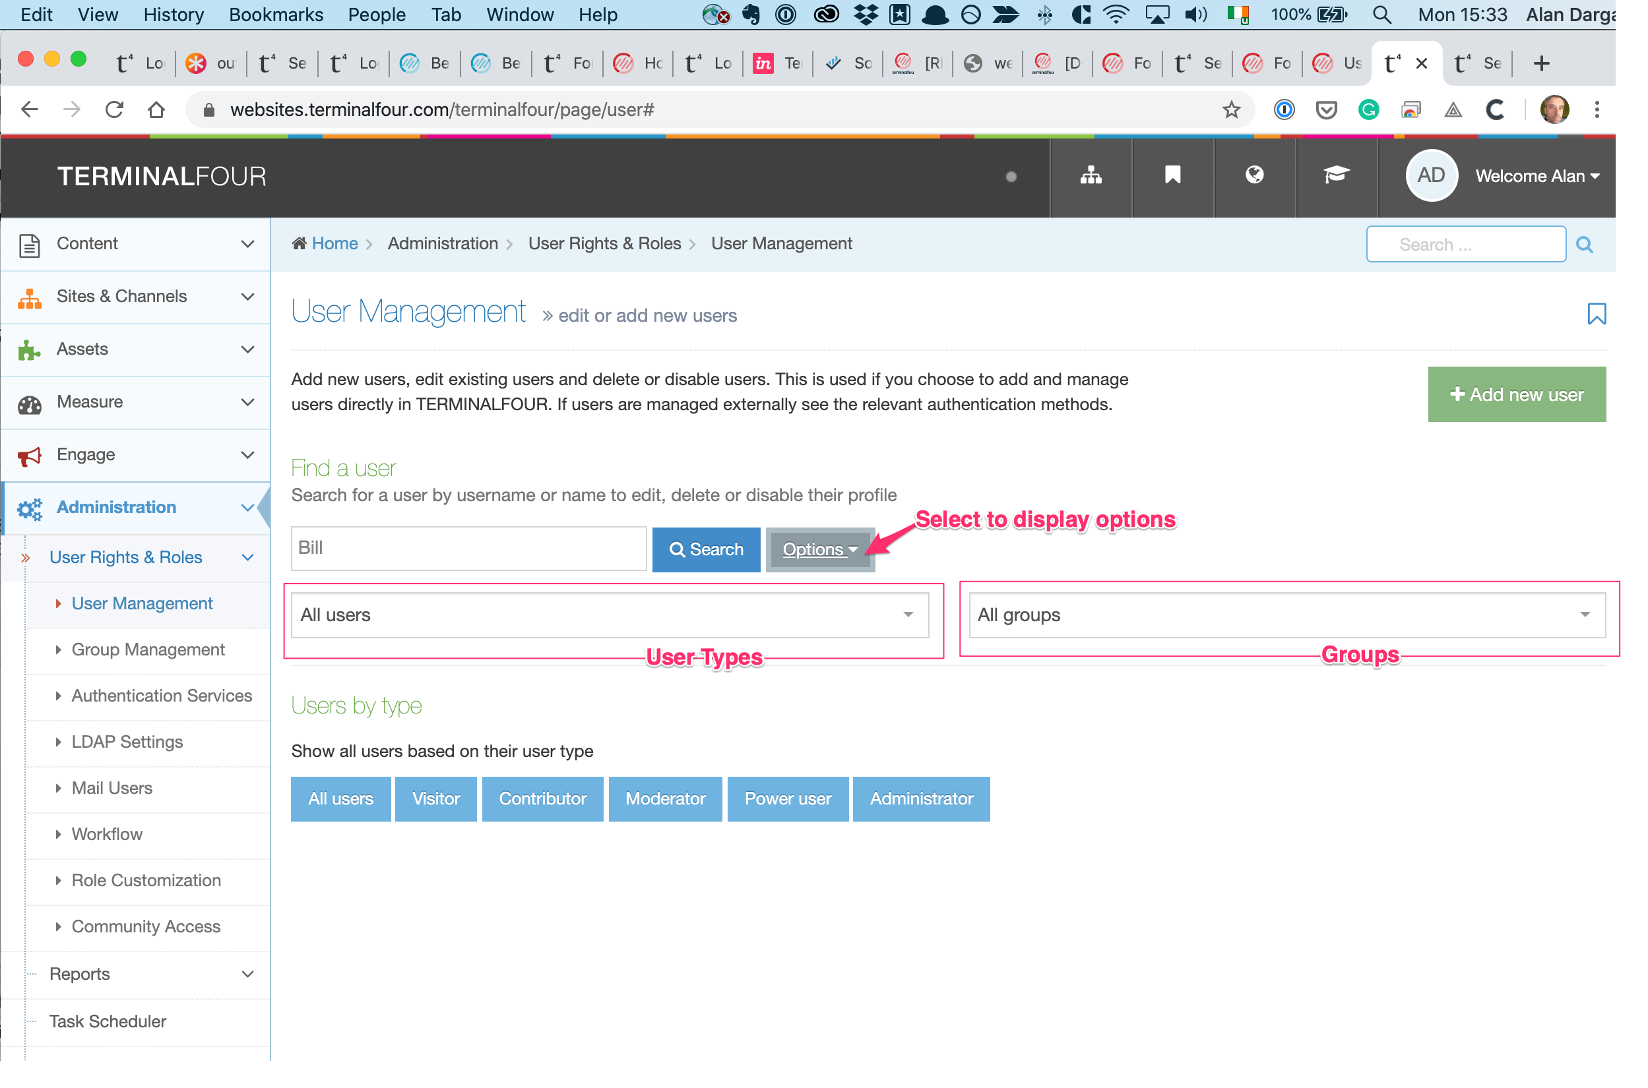Click the Add new user button
Image resolution: width=1648 pixels, height=1088 pixels.
1515,394
